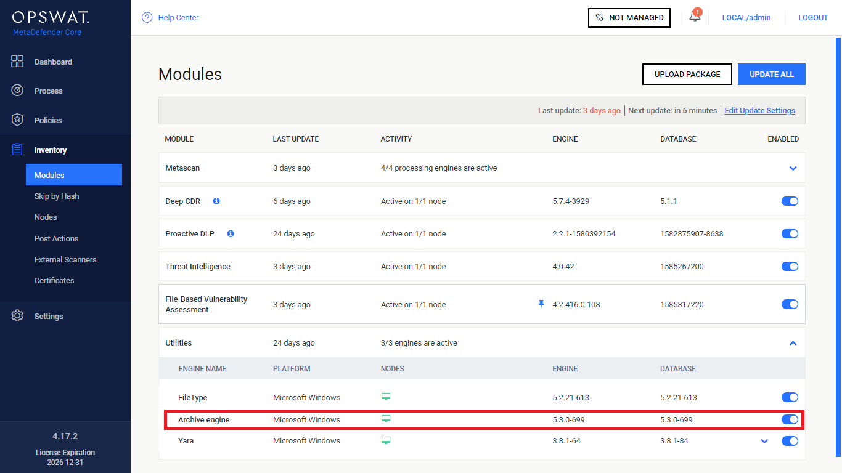Open the Edit Update Settings link
The height and width of the screenshot is (473, 842).
[x=760, y=111]
